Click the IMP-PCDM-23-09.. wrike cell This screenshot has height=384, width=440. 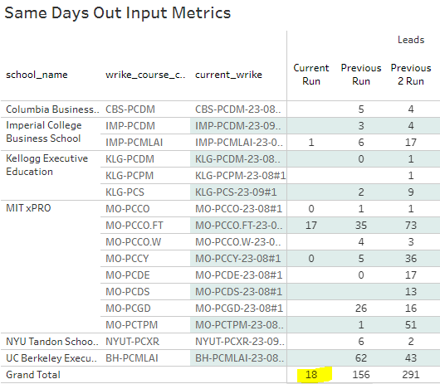click(238, 125)
